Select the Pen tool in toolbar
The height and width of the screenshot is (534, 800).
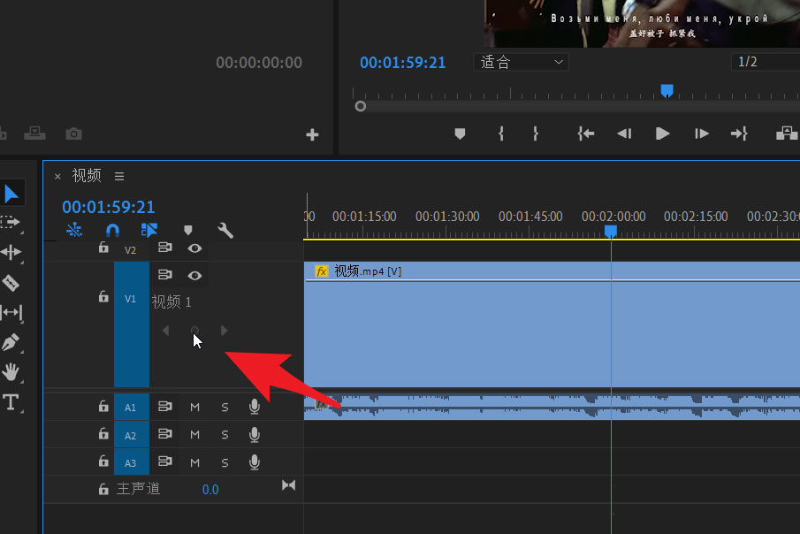click(11, 343)
